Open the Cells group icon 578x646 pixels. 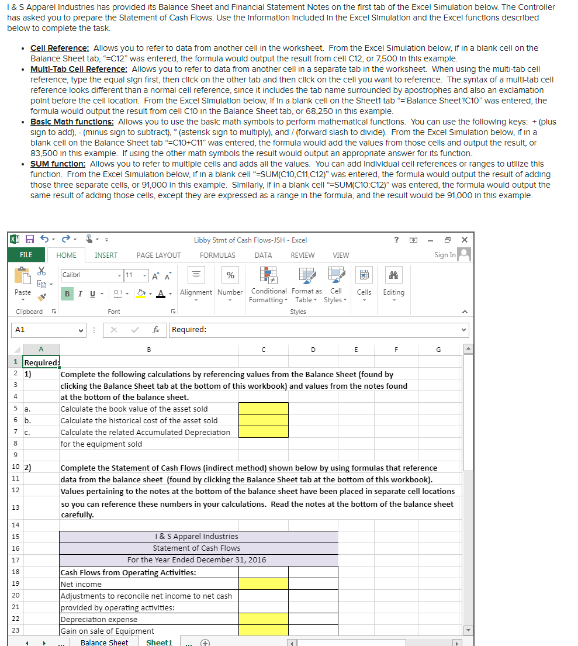point(364,275)
